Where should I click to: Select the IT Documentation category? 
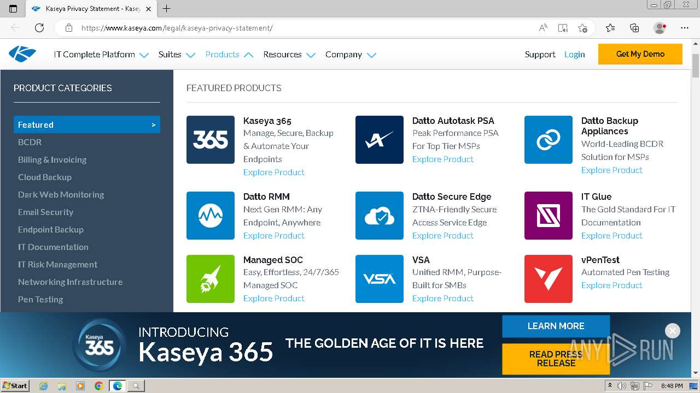click(x=53, y=247)
